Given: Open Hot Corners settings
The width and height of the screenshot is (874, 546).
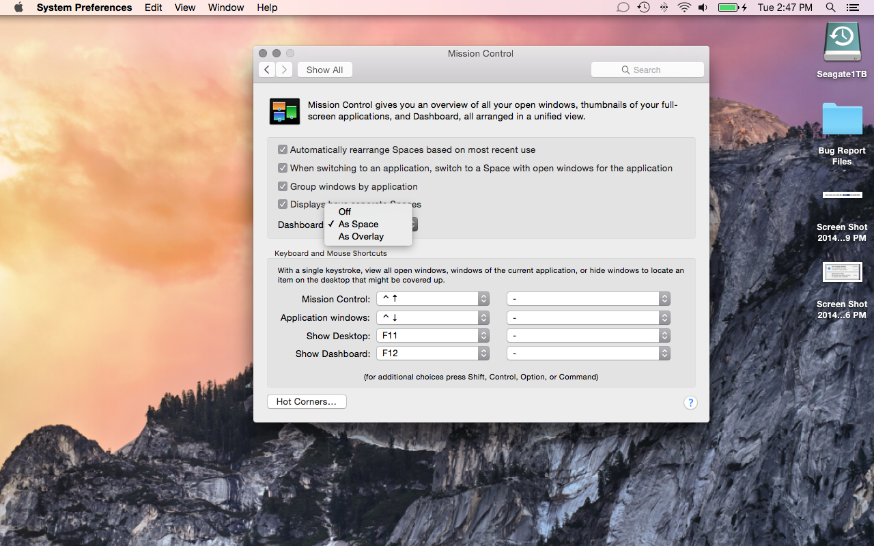Looking at the screenshot, I should 307,402.
